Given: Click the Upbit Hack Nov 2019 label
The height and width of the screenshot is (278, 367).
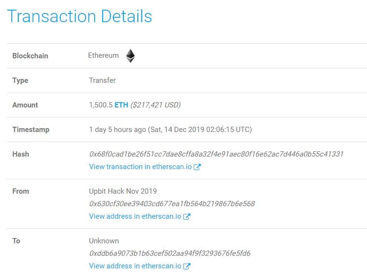Looking at the screenshot, I should (x=123, y=191).
